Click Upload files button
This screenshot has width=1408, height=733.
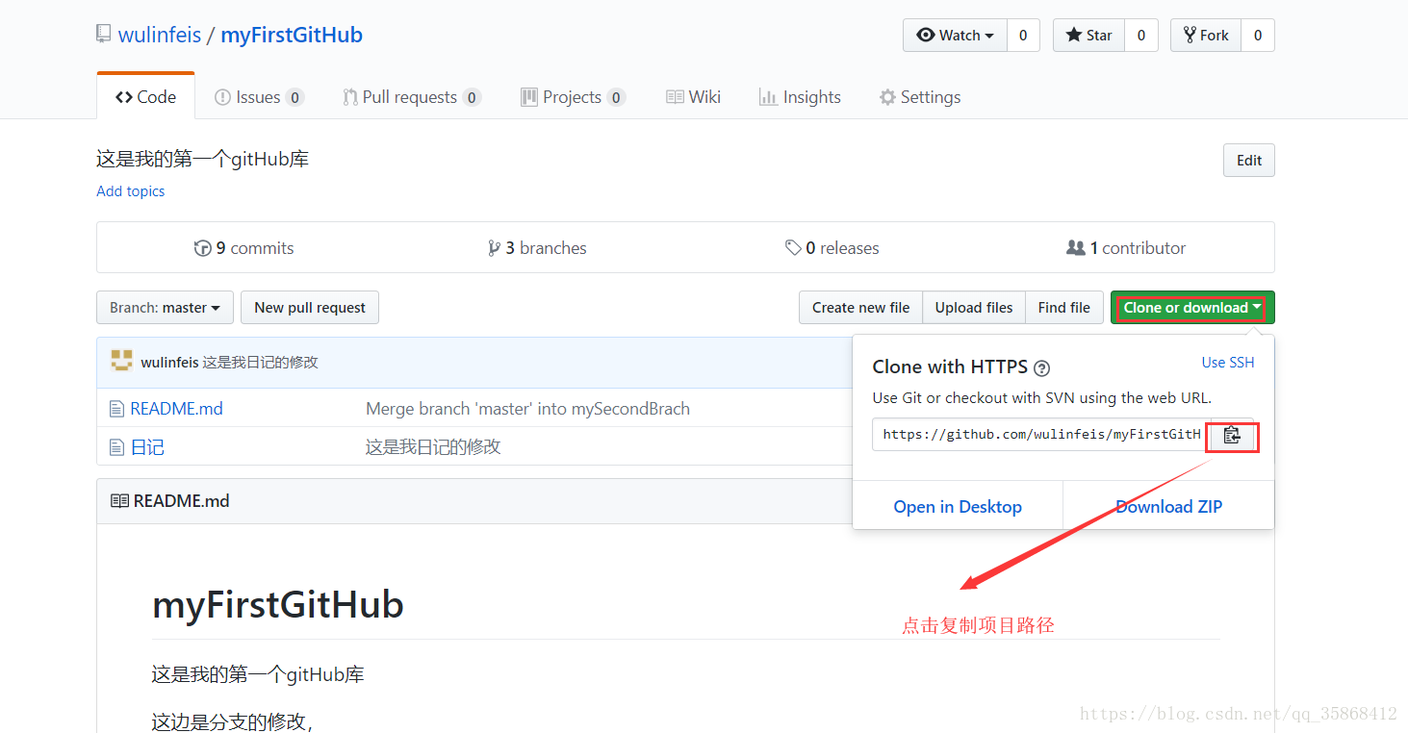tap(974, 308)
